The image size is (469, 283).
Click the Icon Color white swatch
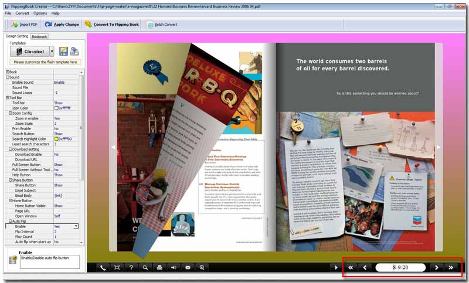click(56, 108)
